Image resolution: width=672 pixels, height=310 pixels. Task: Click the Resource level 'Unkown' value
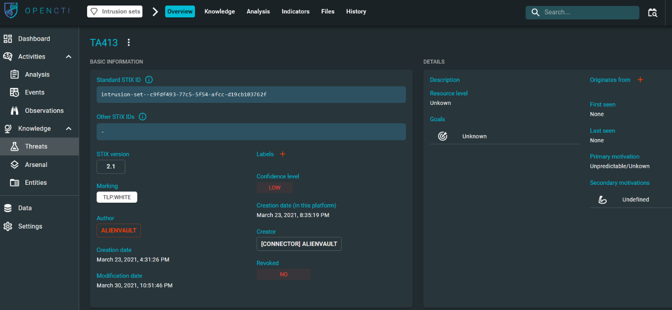pyautogui.click(x=440, y=103)
